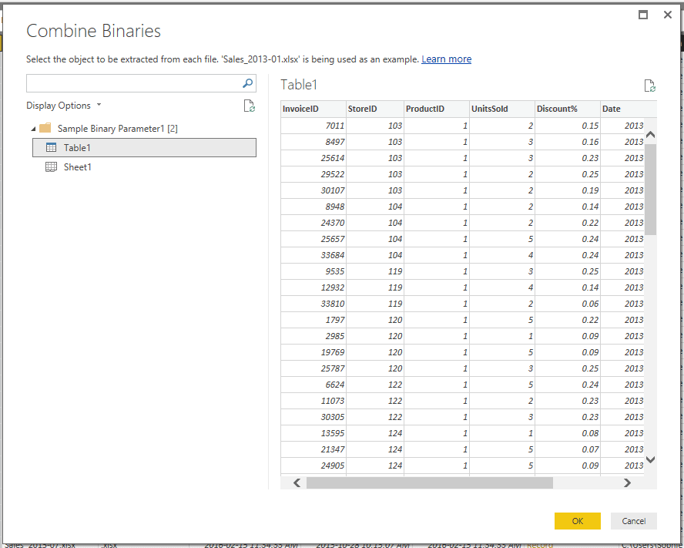Image resolution: width=684 pixels, height=548 pixels.
Task: Click the Sheet1 worksheet icon
Action: click(x=52, y=167)
